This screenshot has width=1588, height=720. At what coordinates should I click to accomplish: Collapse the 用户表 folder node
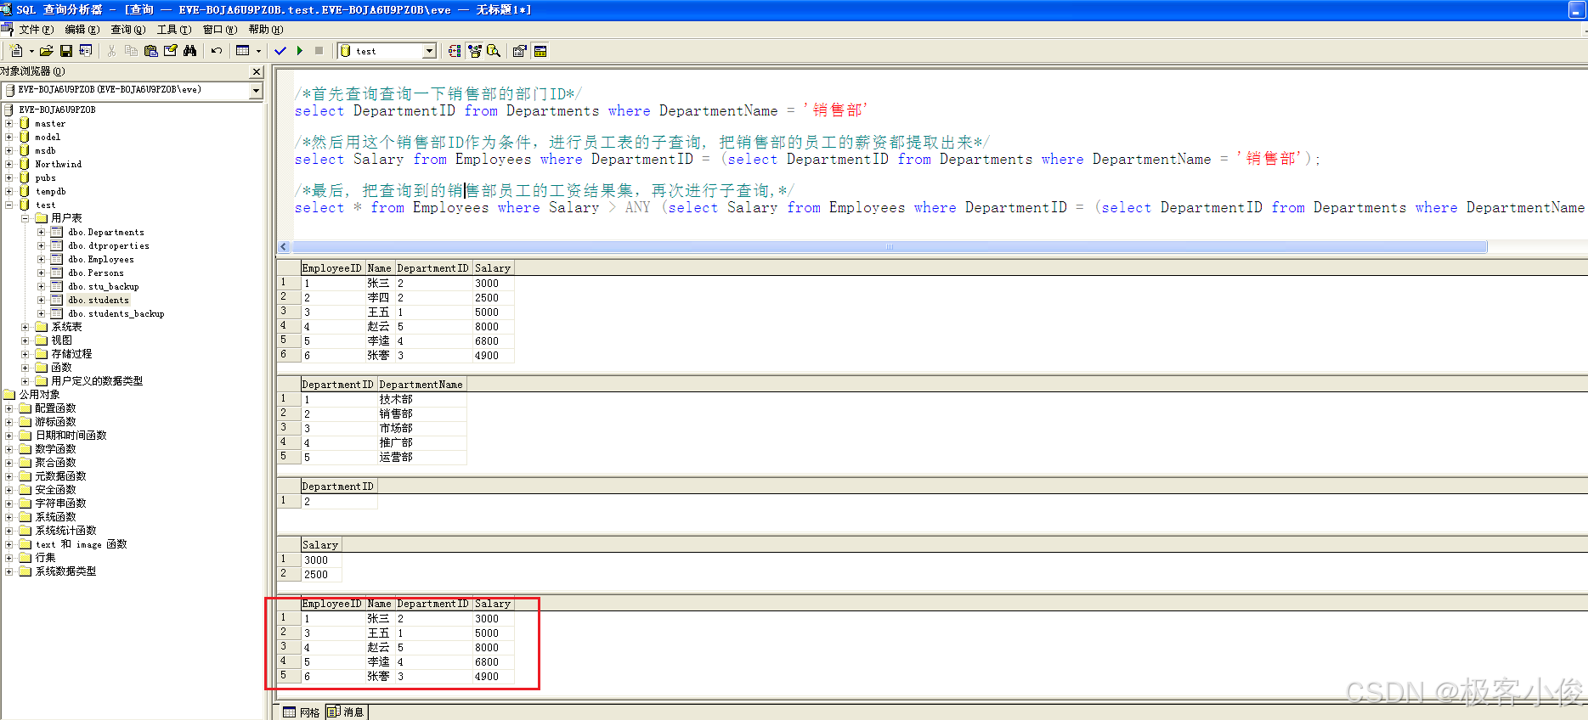pos(25,218)
